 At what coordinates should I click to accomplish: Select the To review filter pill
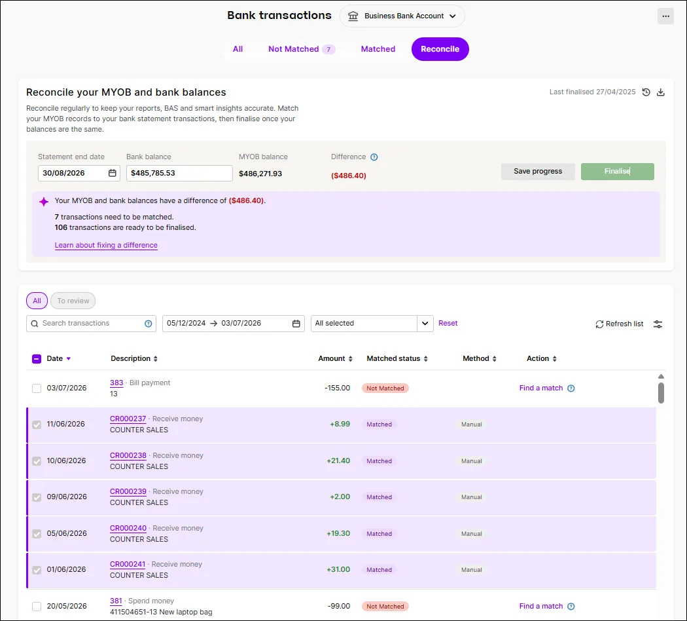click(x=73, y=301)
